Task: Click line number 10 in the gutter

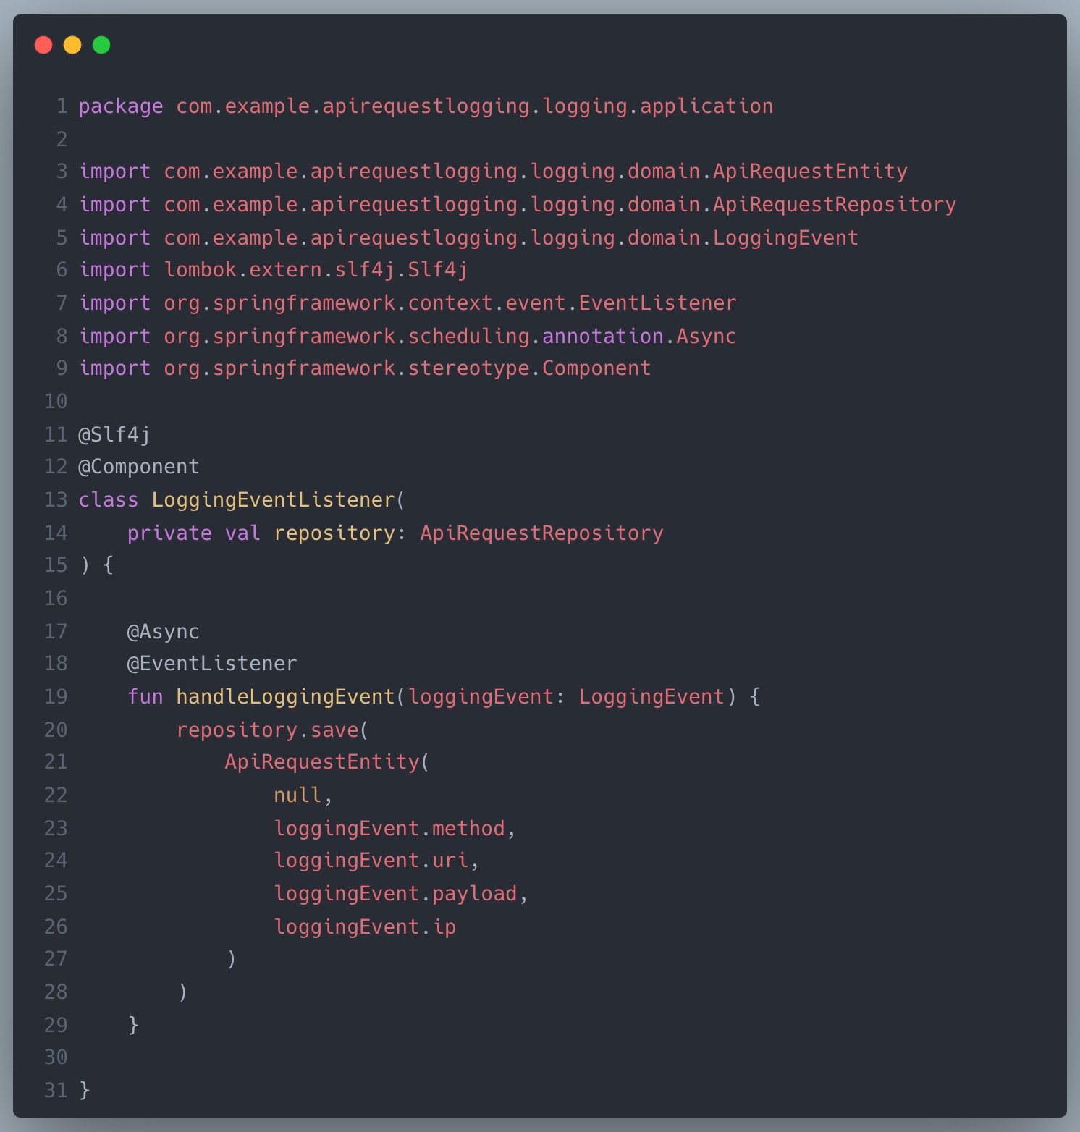Action: (x=56, y=402)
